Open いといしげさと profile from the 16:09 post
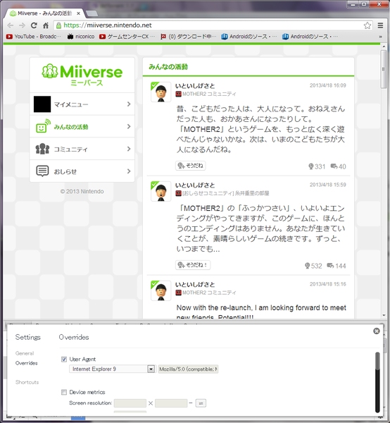 (195, 86)
